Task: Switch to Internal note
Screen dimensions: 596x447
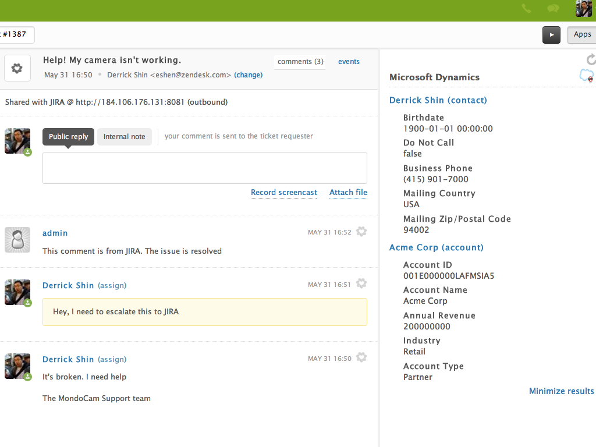Action: point(124,137)
